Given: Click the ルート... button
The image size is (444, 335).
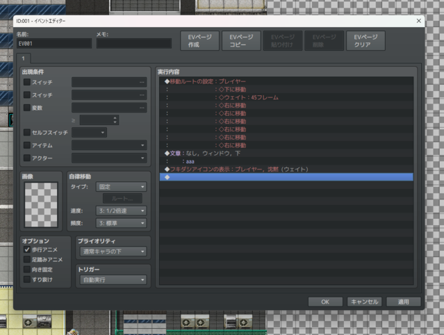Looking at the screenshot, I should [x=122, y=199].
